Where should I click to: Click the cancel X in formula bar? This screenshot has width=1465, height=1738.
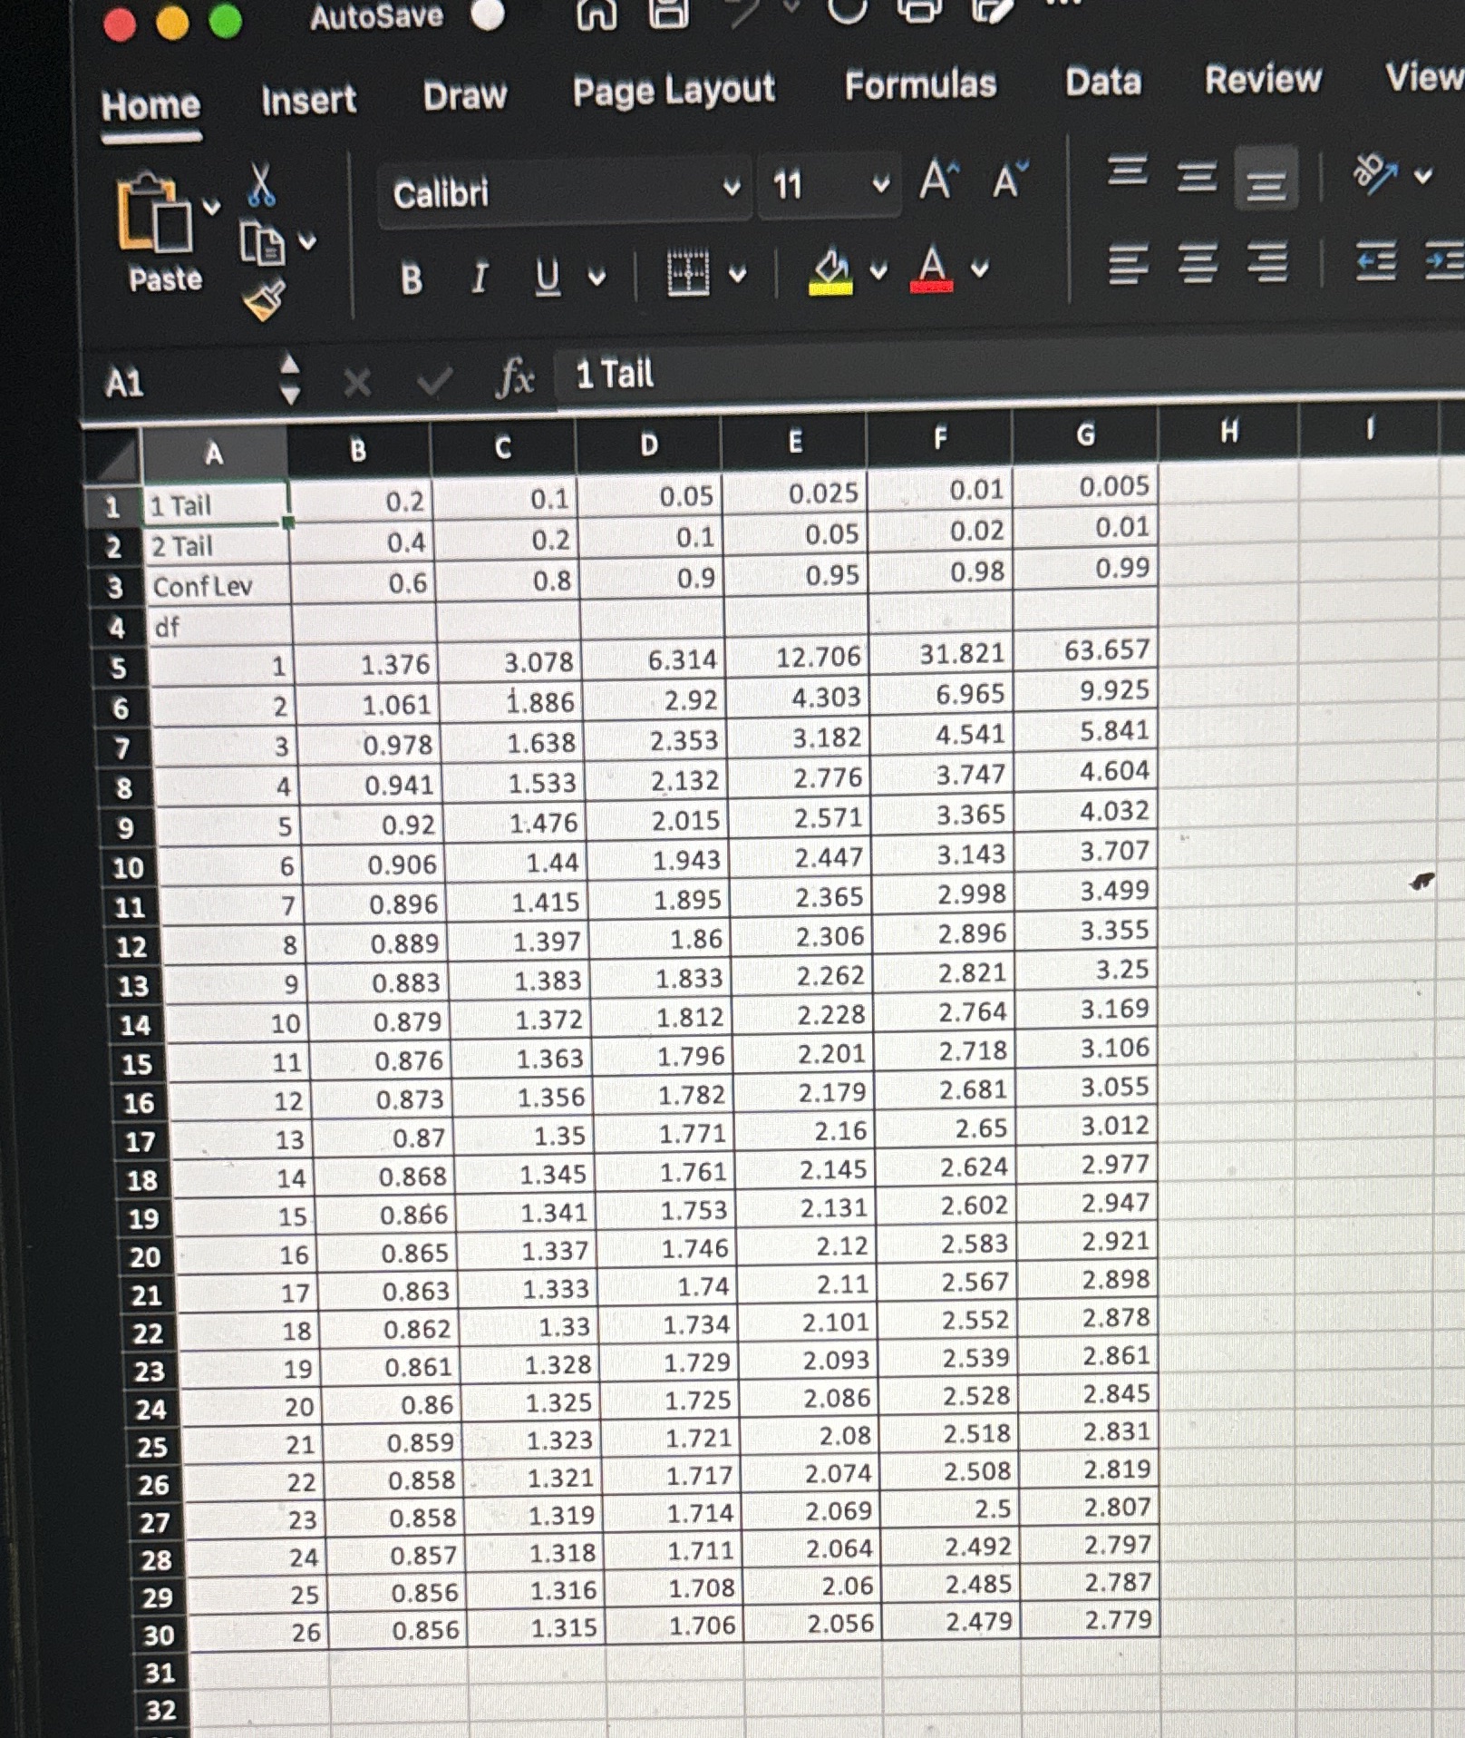coord(357,381)
